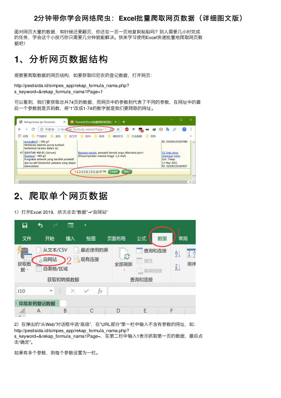281x398 pixels.
Task: Click the form icon in the quick access toolbar
Action: (70, 225)
